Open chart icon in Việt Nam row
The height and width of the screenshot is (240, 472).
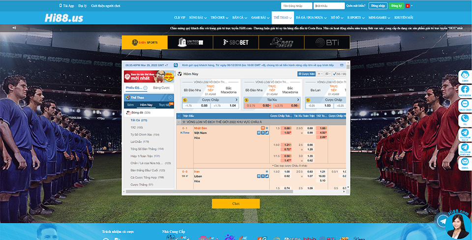point(267,133)
